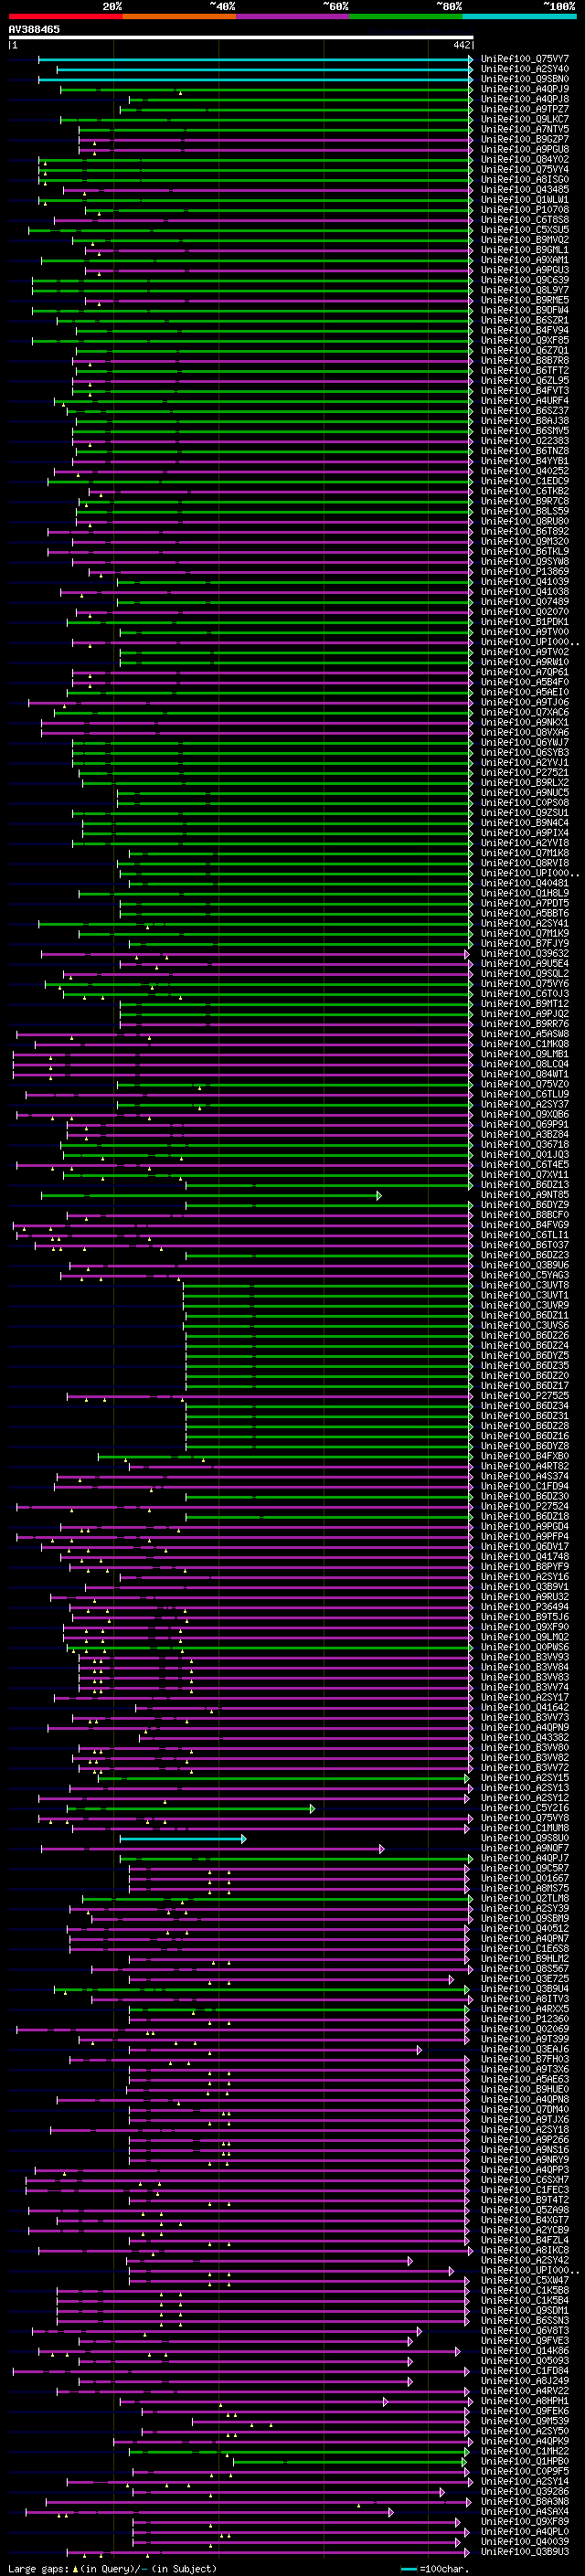Screen dimensions: 585x2576
Task: Click the green ~80% identity legend segment
Action: [406, 16]
